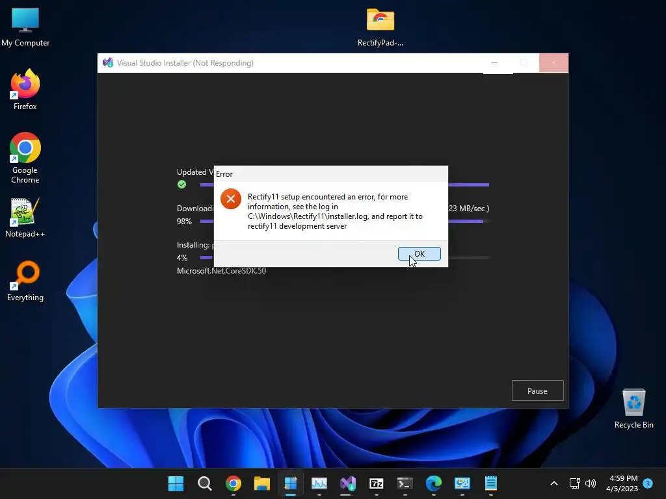Viewport: 666px width, 499px height.
Task: Open File Explorer from the taskbar
Action: pos(262,483)
